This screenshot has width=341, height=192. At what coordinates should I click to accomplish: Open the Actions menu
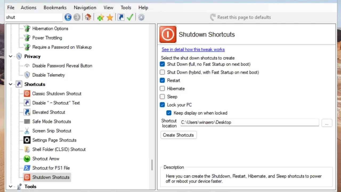pos(29,7)
